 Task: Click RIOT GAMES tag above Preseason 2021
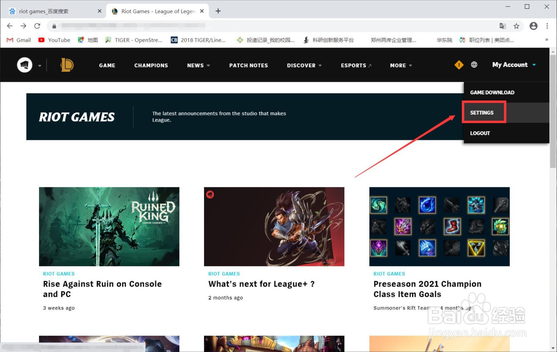click(x=389, y=274)
